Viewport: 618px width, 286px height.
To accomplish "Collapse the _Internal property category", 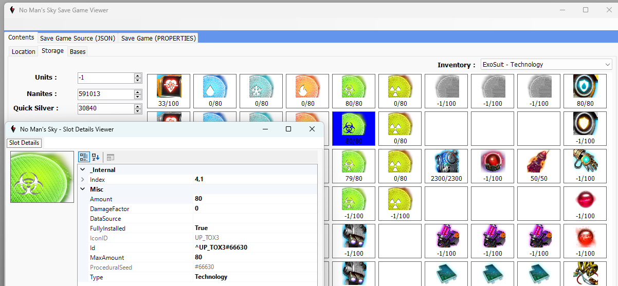I will 83,170.
